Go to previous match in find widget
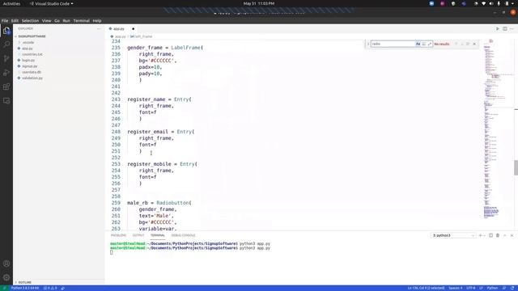 point(456,44)
